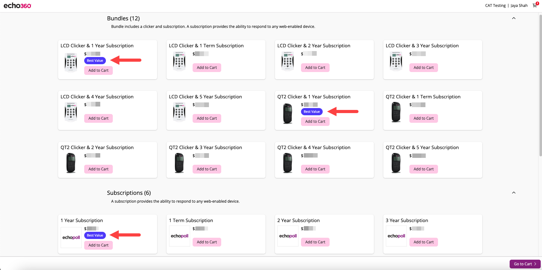Select the LCD Clicker & 5 Year Subscription title
542x270 pixels.
click(205, 97)
